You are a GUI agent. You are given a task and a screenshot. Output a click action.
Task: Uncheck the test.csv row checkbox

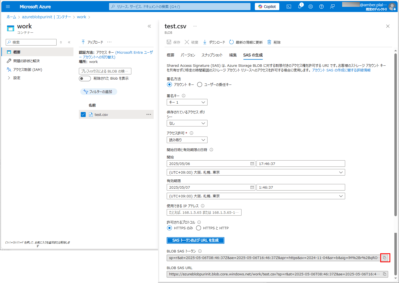point(83,115)
